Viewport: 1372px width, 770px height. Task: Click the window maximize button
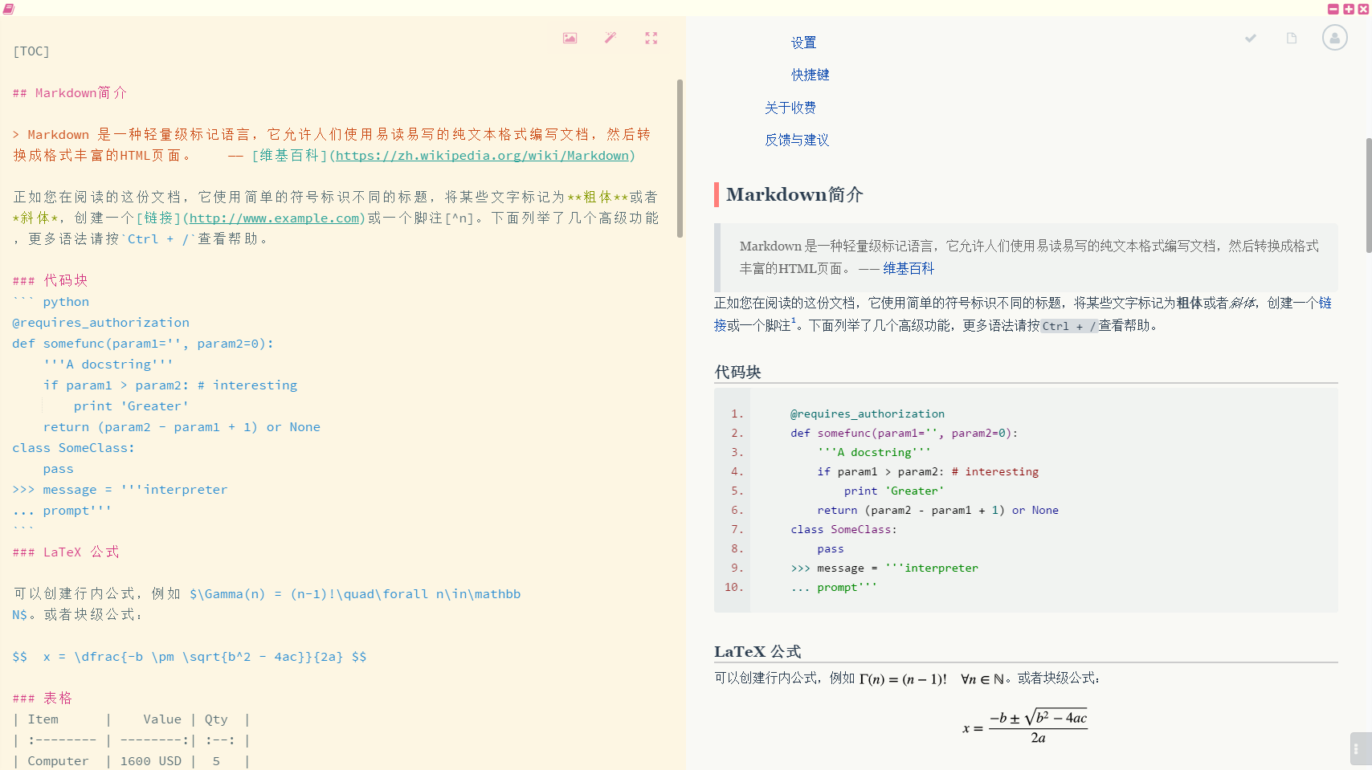pos(1349,9)
